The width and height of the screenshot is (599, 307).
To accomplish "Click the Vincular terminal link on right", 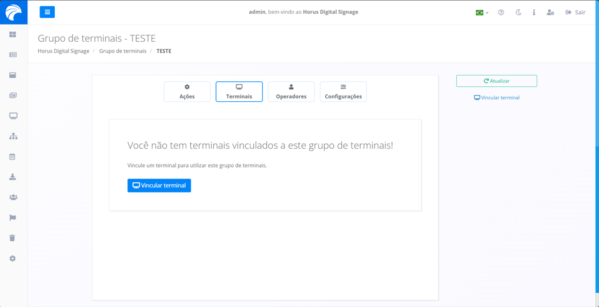I will click(497, 98).
